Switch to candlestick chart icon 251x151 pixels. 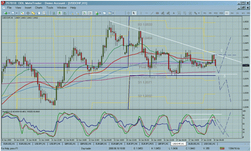click(59, 13)
